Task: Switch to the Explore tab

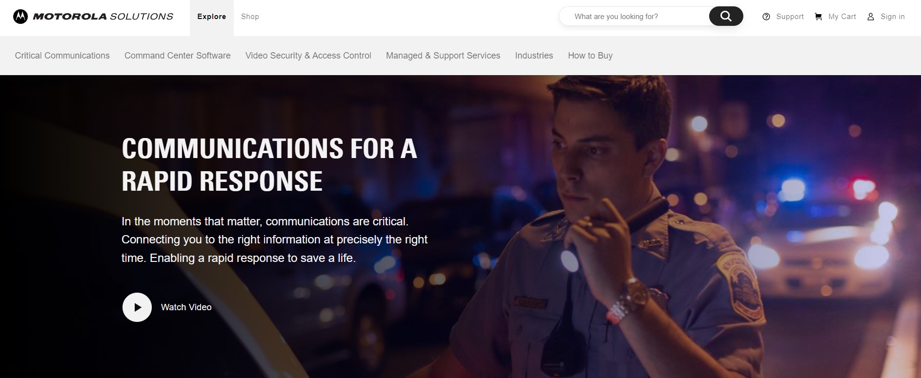Action: (212, 17)
